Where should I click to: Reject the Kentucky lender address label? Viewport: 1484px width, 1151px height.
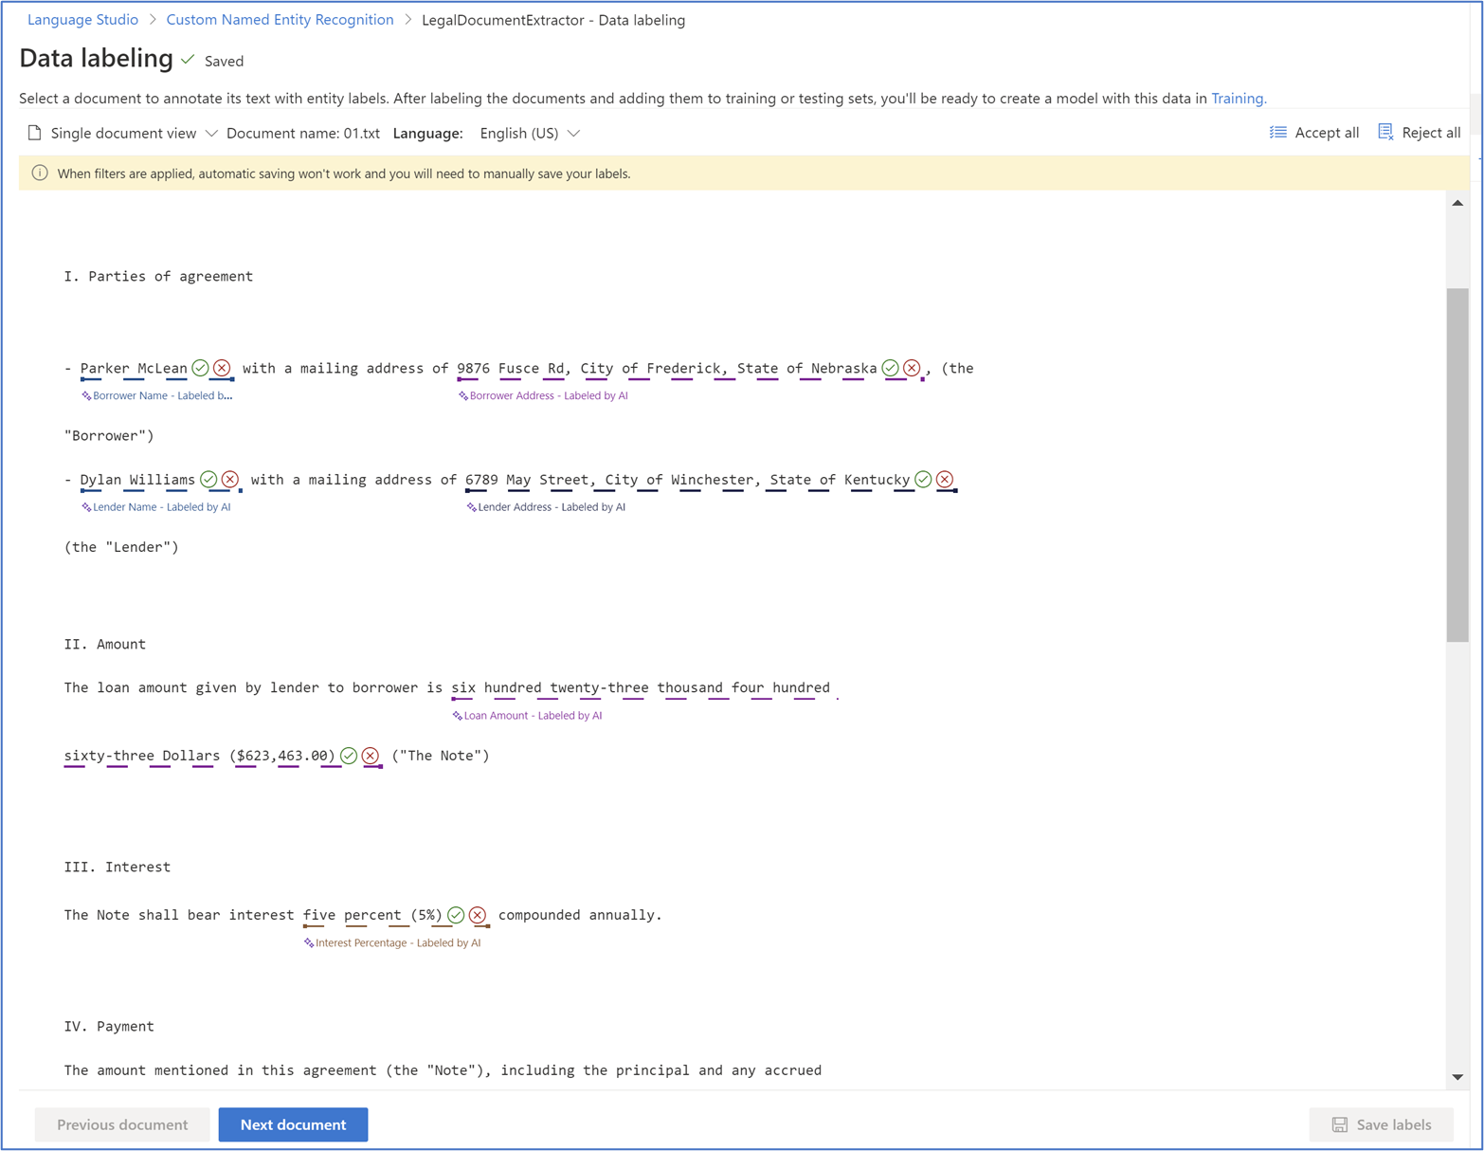(x=945, y=480)
